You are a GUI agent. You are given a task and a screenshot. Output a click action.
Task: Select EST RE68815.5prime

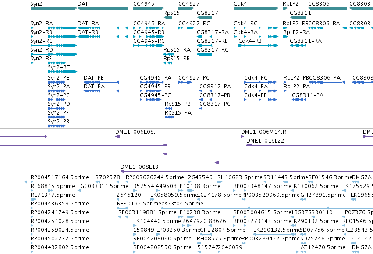(x=42, y=191)
